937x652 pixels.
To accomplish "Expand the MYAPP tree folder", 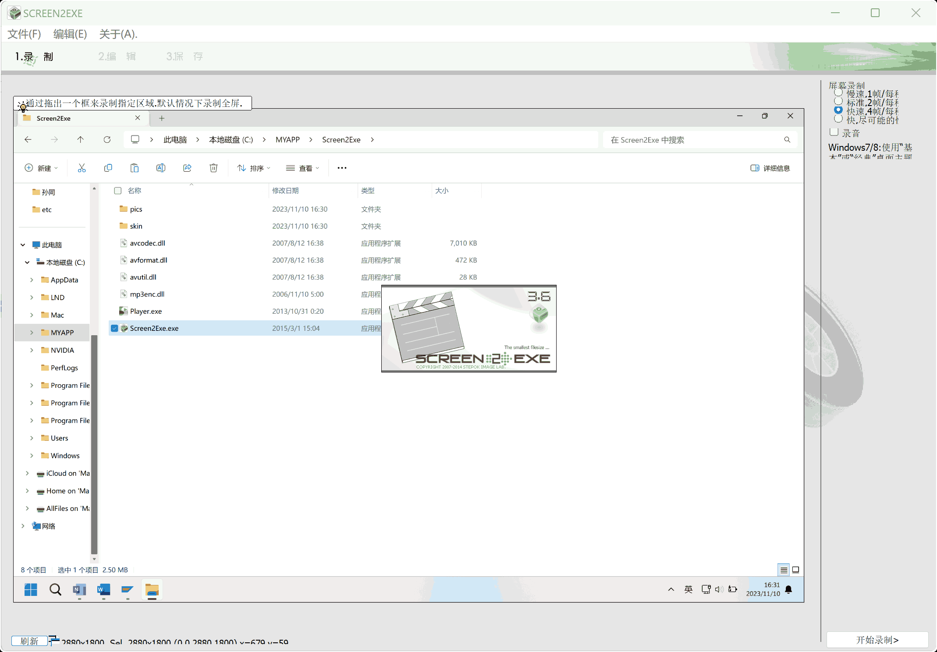I will point(32,333).
